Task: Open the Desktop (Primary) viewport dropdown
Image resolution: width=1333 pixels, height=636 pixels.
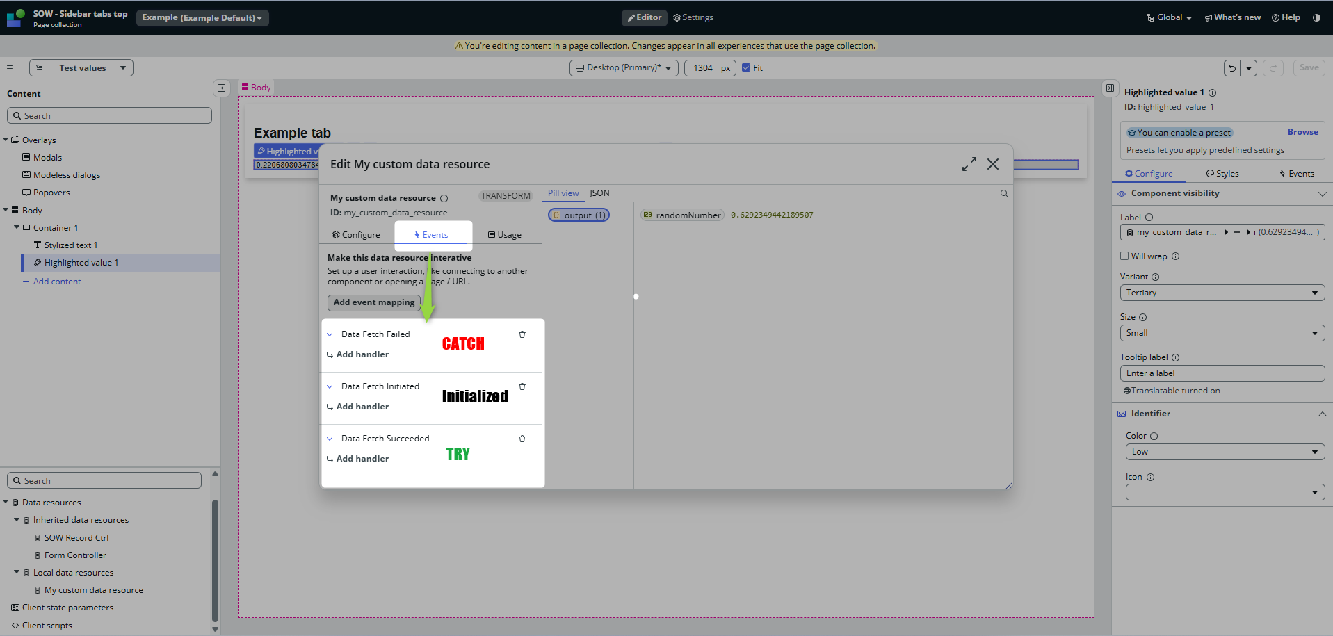Action: pos(624,68)
